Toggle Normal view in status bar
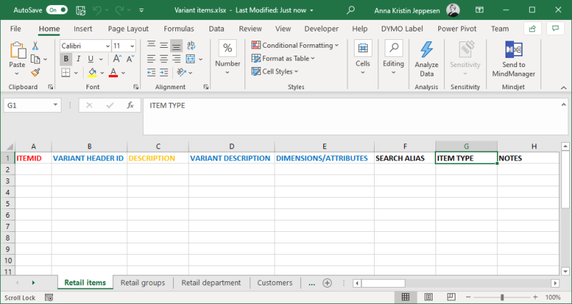Screen dimensions: 572x304 (405, 297)
